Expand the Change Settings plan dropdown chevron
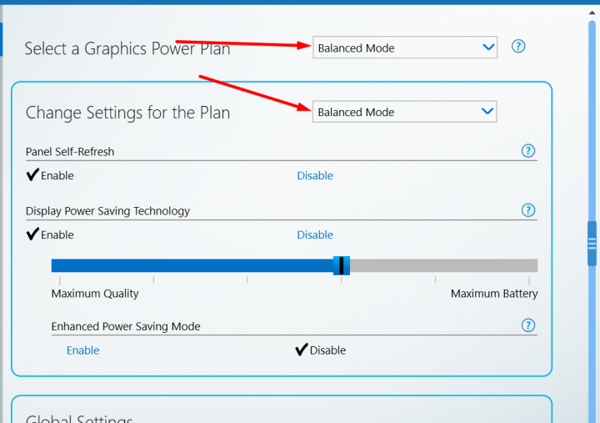The height and width of the screenshot is (423, 600). point(487,111)
